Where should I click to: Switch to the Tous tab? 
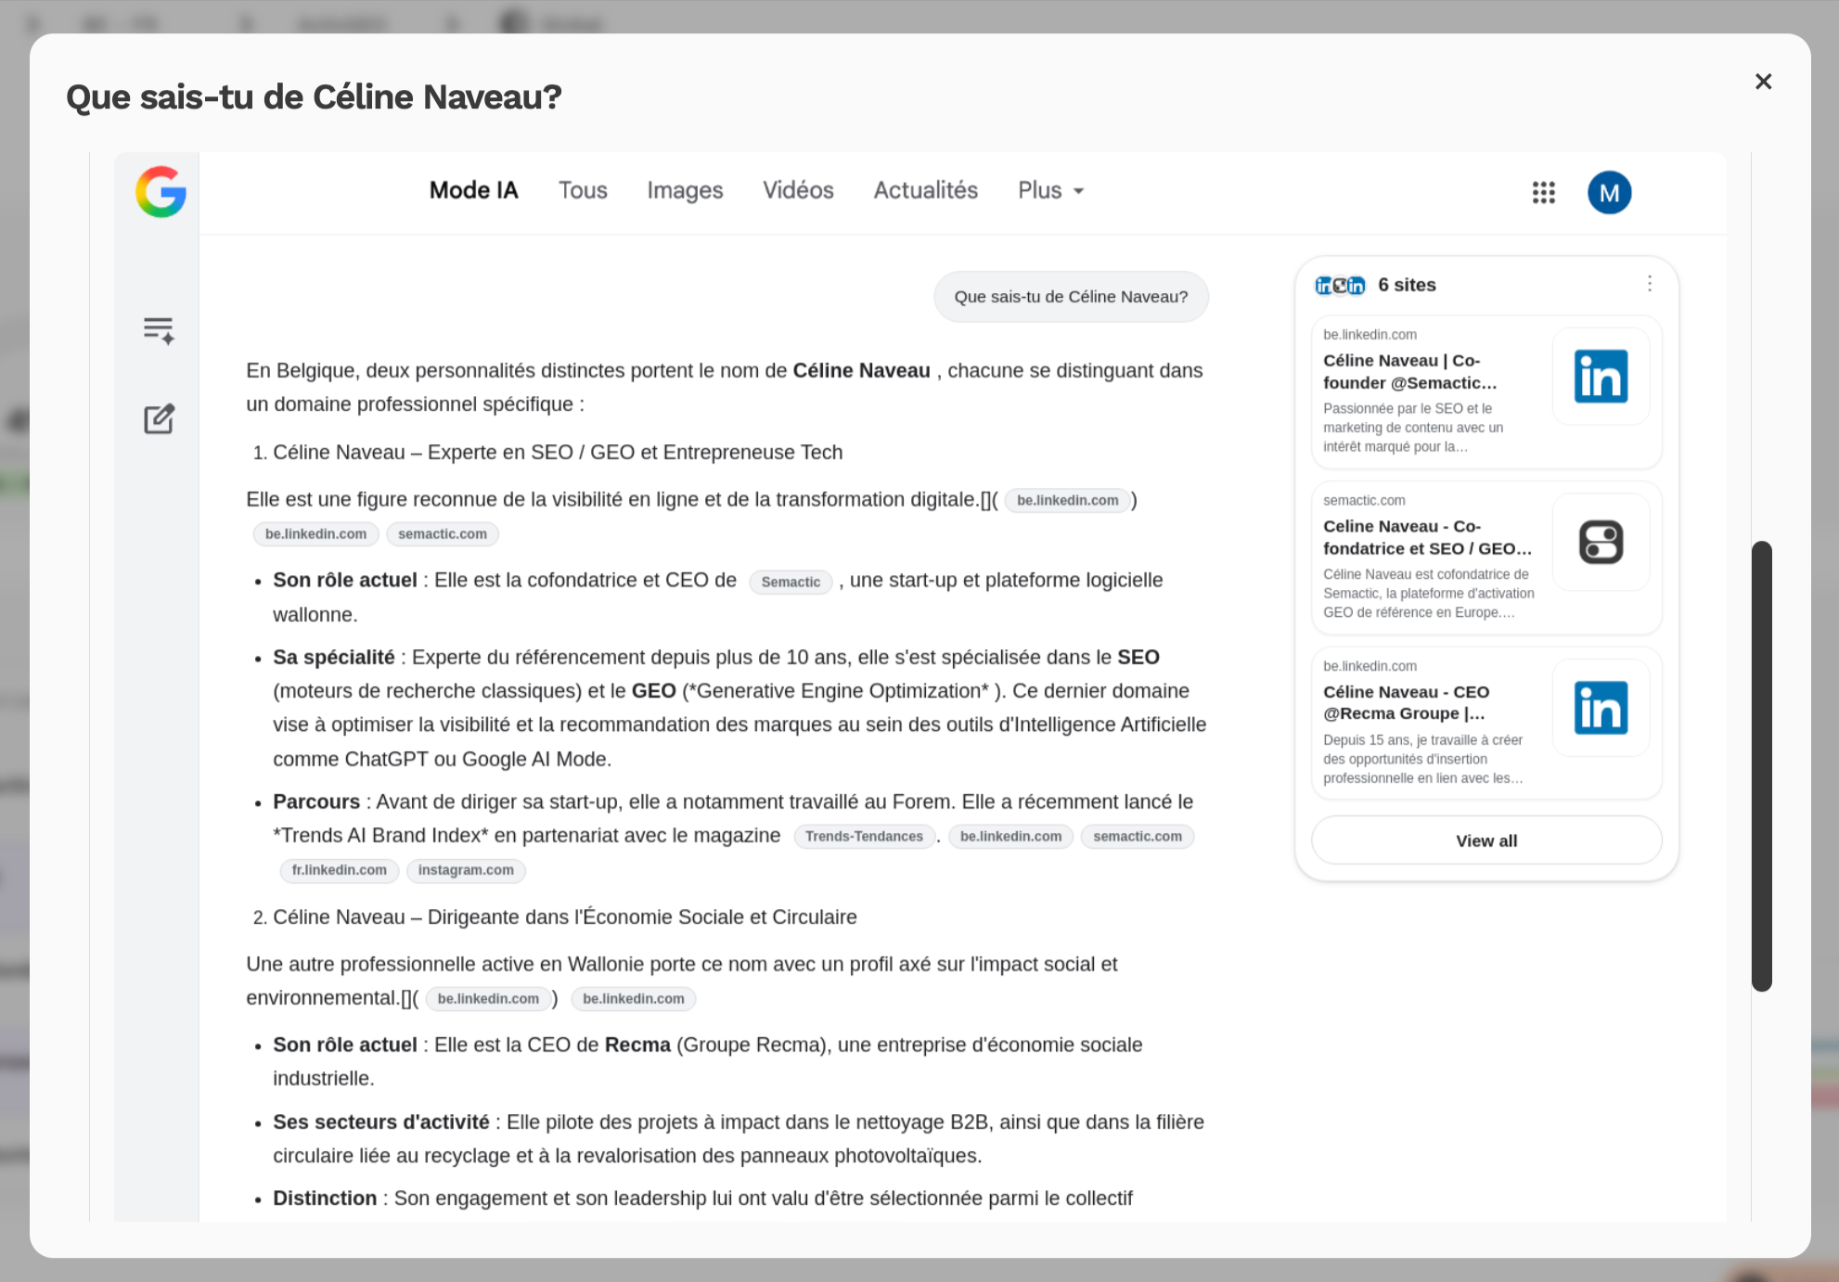coord(583,190)
